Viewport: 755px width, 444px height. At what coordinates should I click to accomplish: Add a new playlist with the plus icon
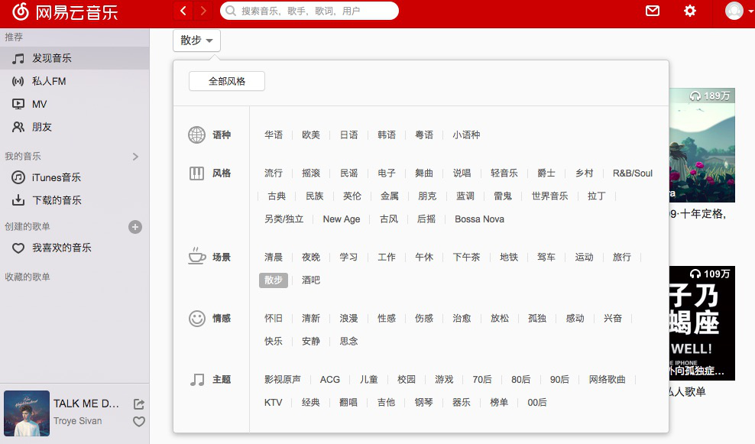[x=135, y=227]
